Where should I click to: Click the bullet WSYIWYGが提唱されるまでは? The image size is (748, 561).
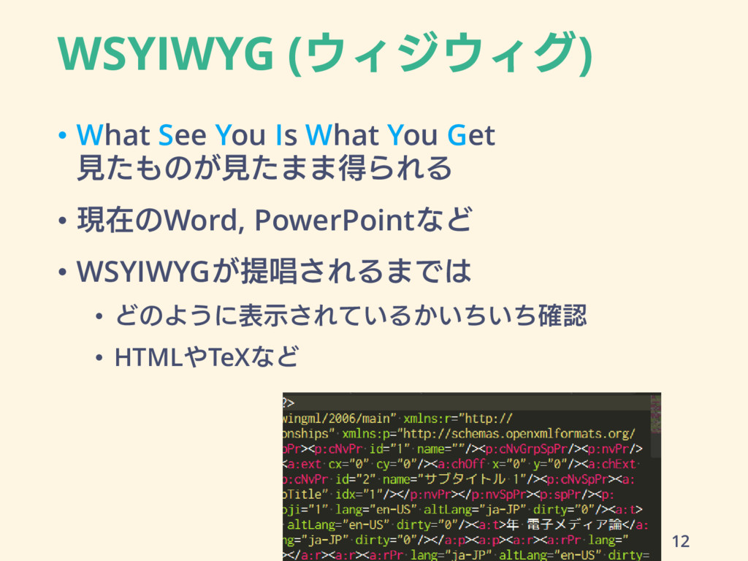pos(274,271)
